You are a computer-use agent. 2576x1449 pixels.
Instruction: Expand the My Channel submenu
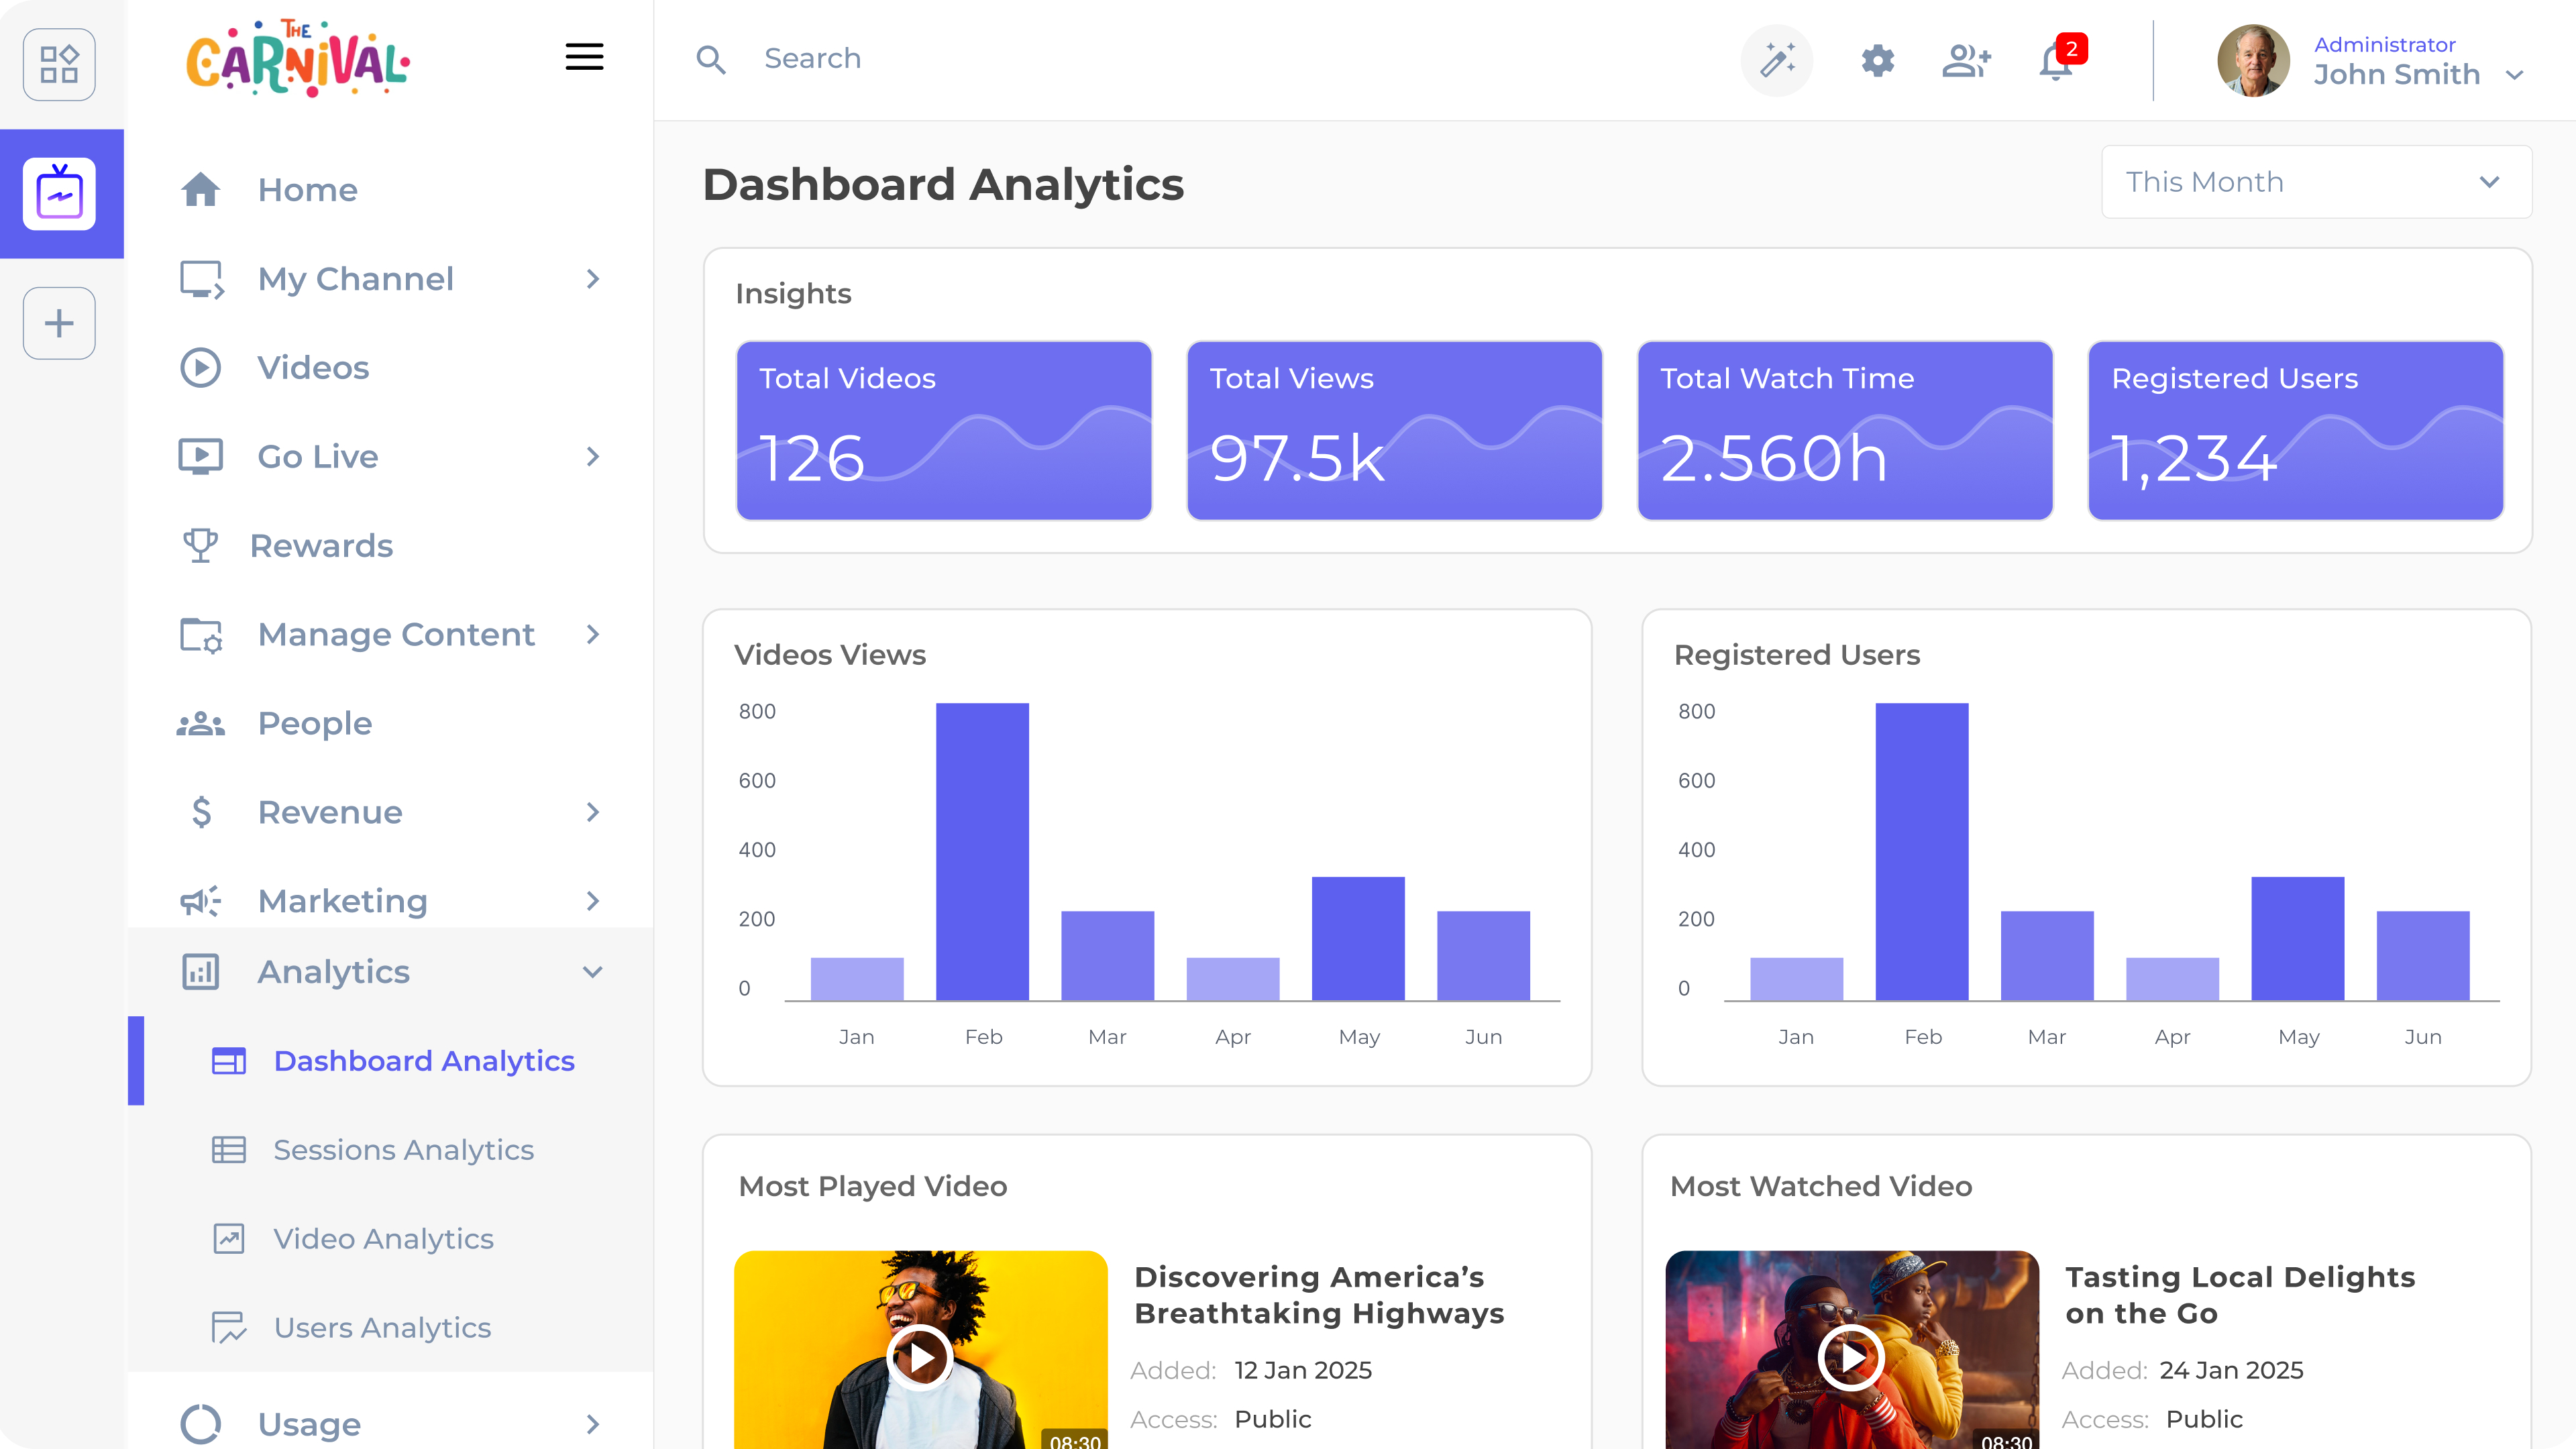(592, 279)
